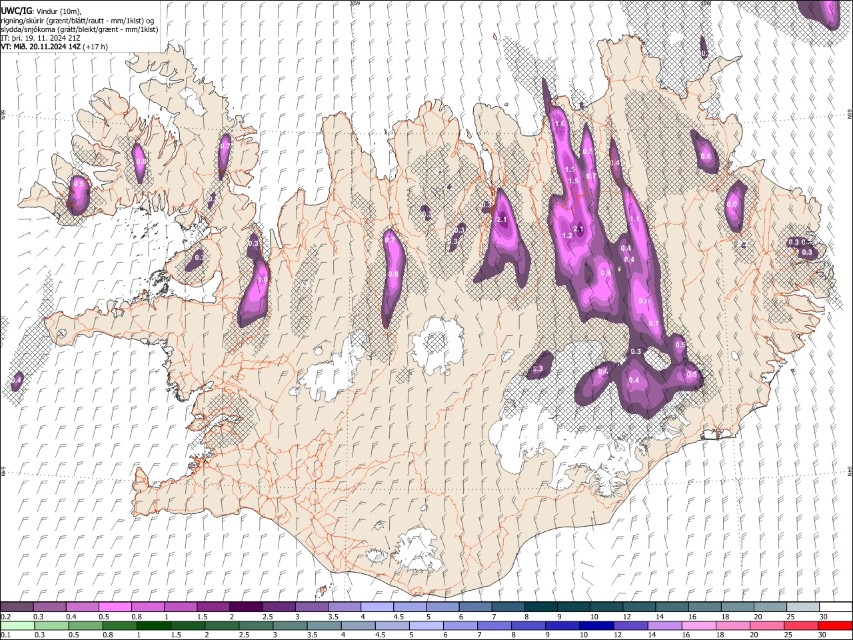The height and width of the screenshot is (640, 853).
Task: Select lower legend swatch between 0.8 and 1
Action: (x=119, y=625)
